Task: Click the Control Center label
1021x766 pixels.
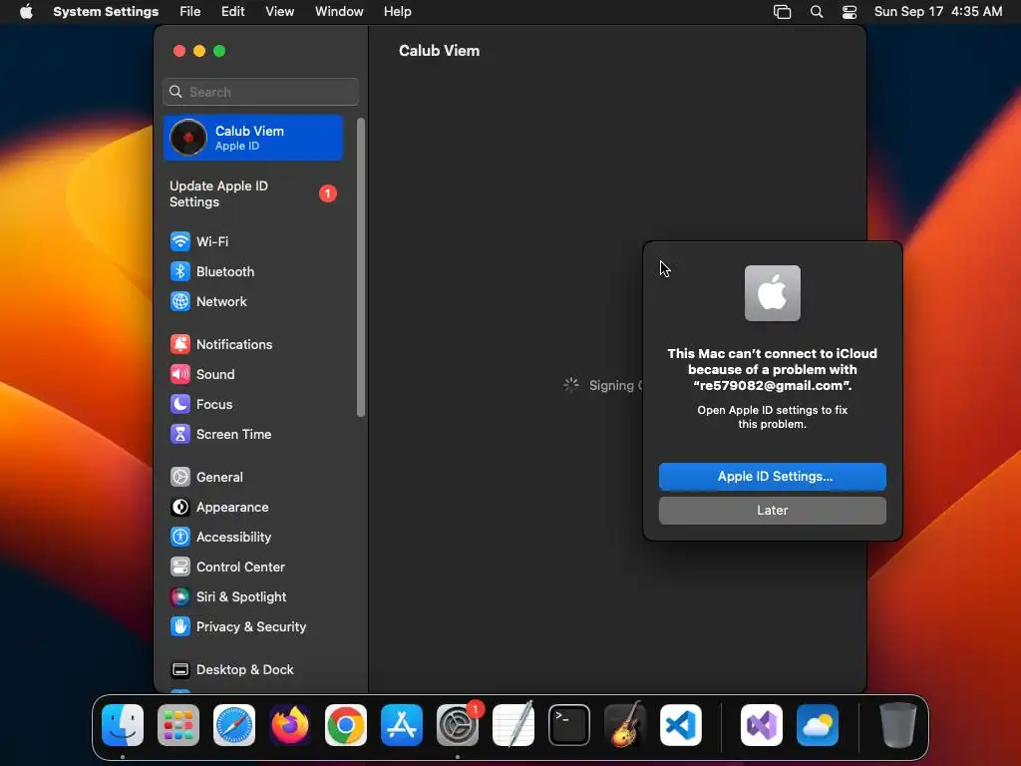Action: (x=240, y=568)
